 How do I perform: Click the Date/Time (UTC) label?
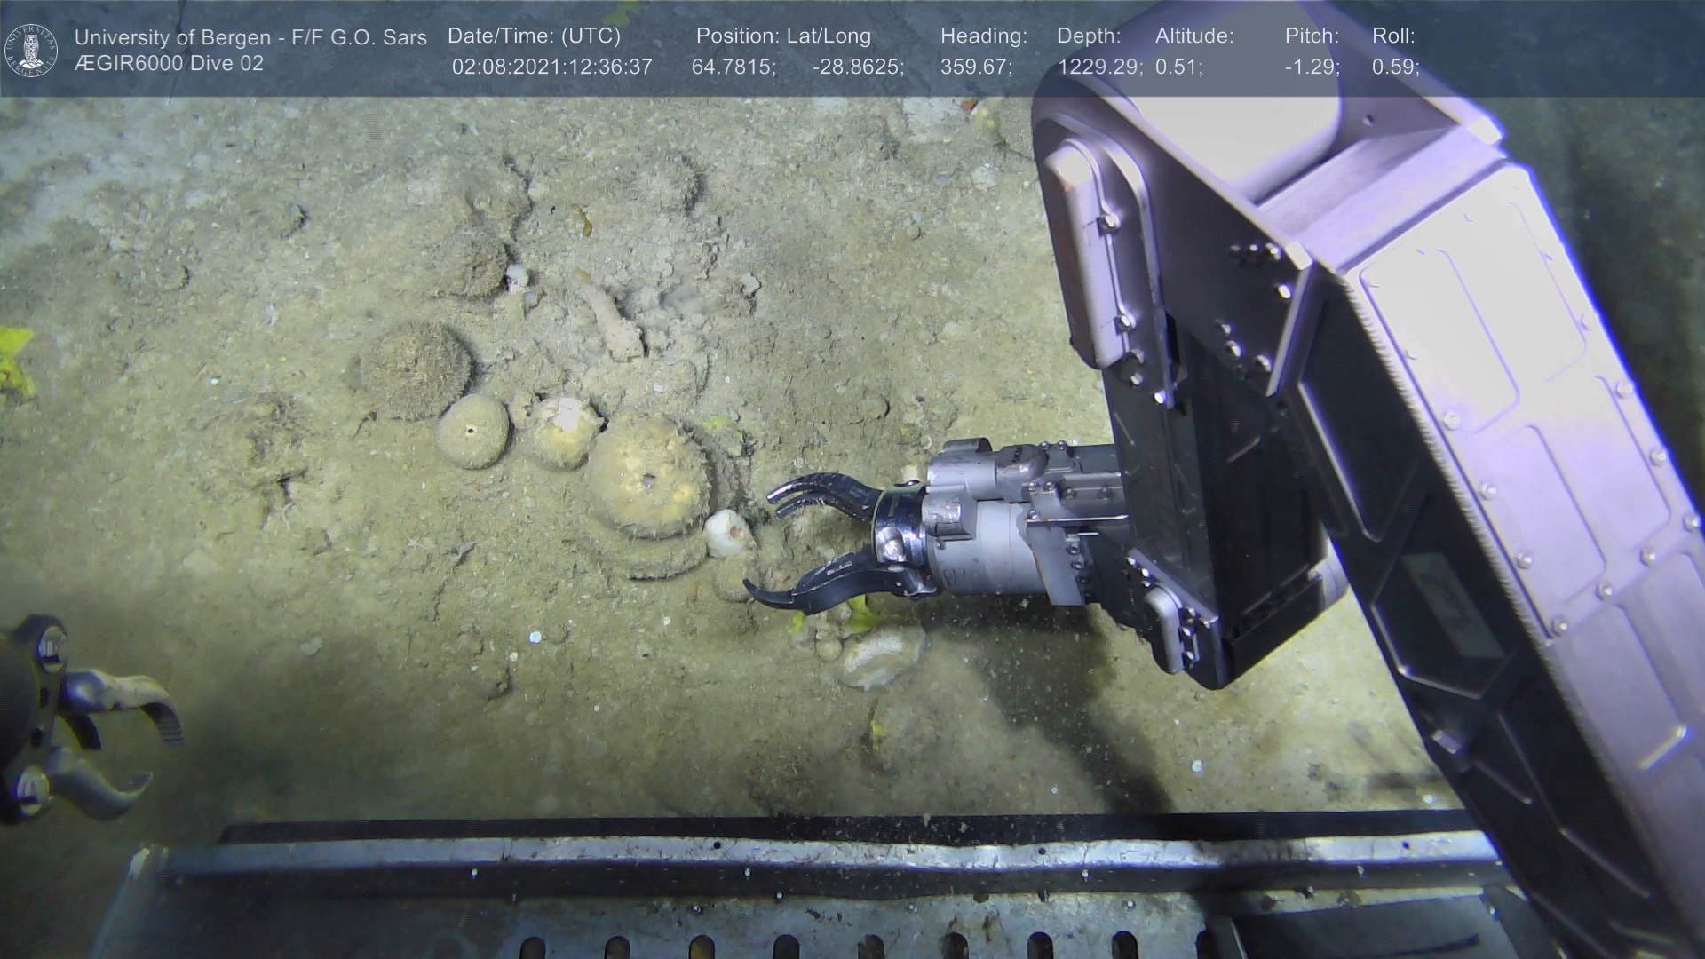click(534, 36)
